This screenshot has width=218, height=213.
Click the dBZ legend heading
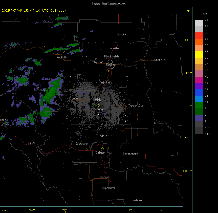(x=205, y=14)
